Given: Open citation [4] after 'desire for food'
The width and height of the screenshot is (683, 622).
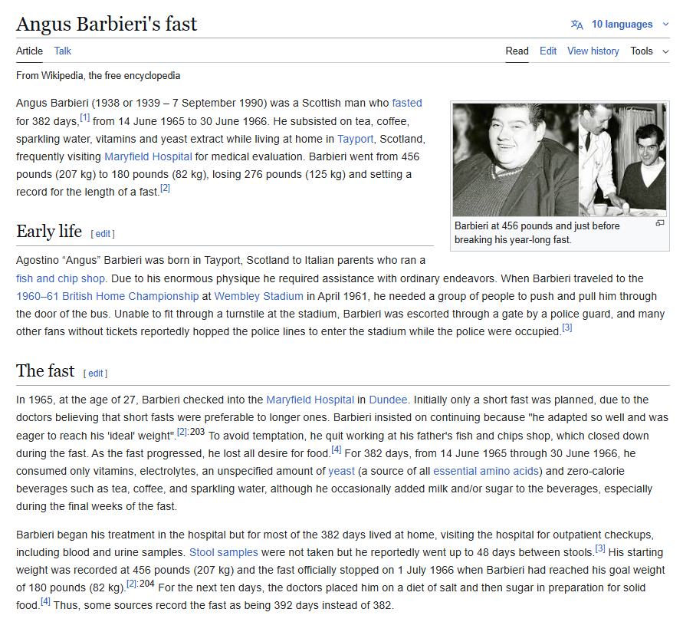Looking at the screenshot, I should [337, 449].
